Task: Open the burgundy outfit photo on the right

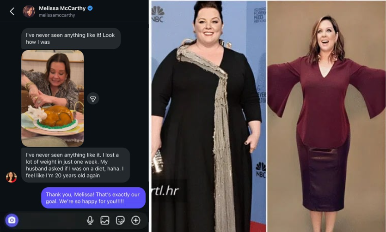Action: (x=326, y=116)
